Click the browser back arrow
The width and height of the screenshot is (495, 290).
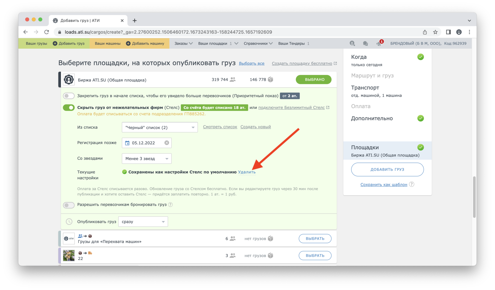click(x=26, y=32)
